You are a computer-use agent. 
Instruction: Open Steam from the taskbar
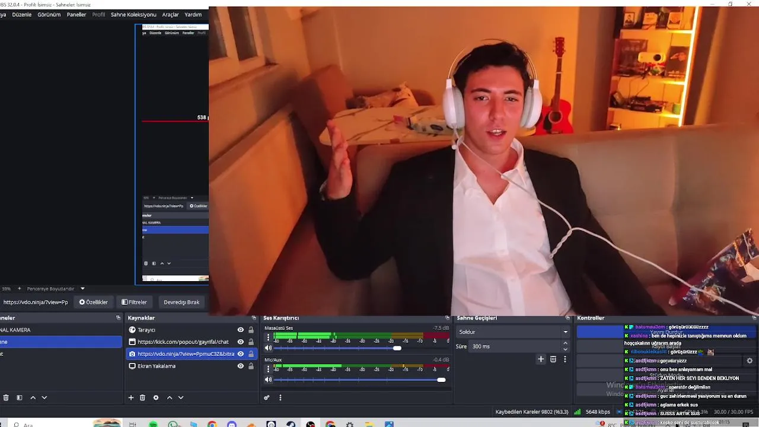(x=291, y=425)
